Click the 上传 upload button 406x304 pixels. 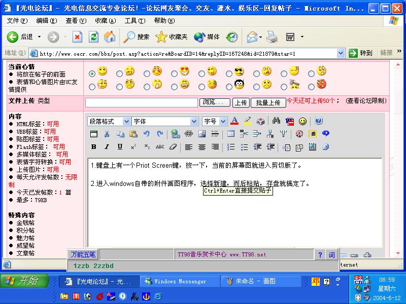coord(241,103)
